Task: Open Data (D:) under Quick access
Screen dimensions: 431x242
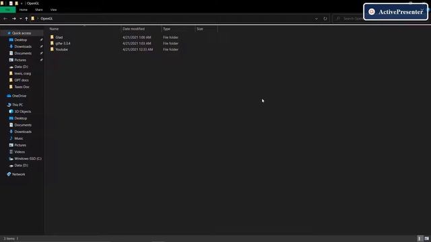Action: (x=21, y=67)
